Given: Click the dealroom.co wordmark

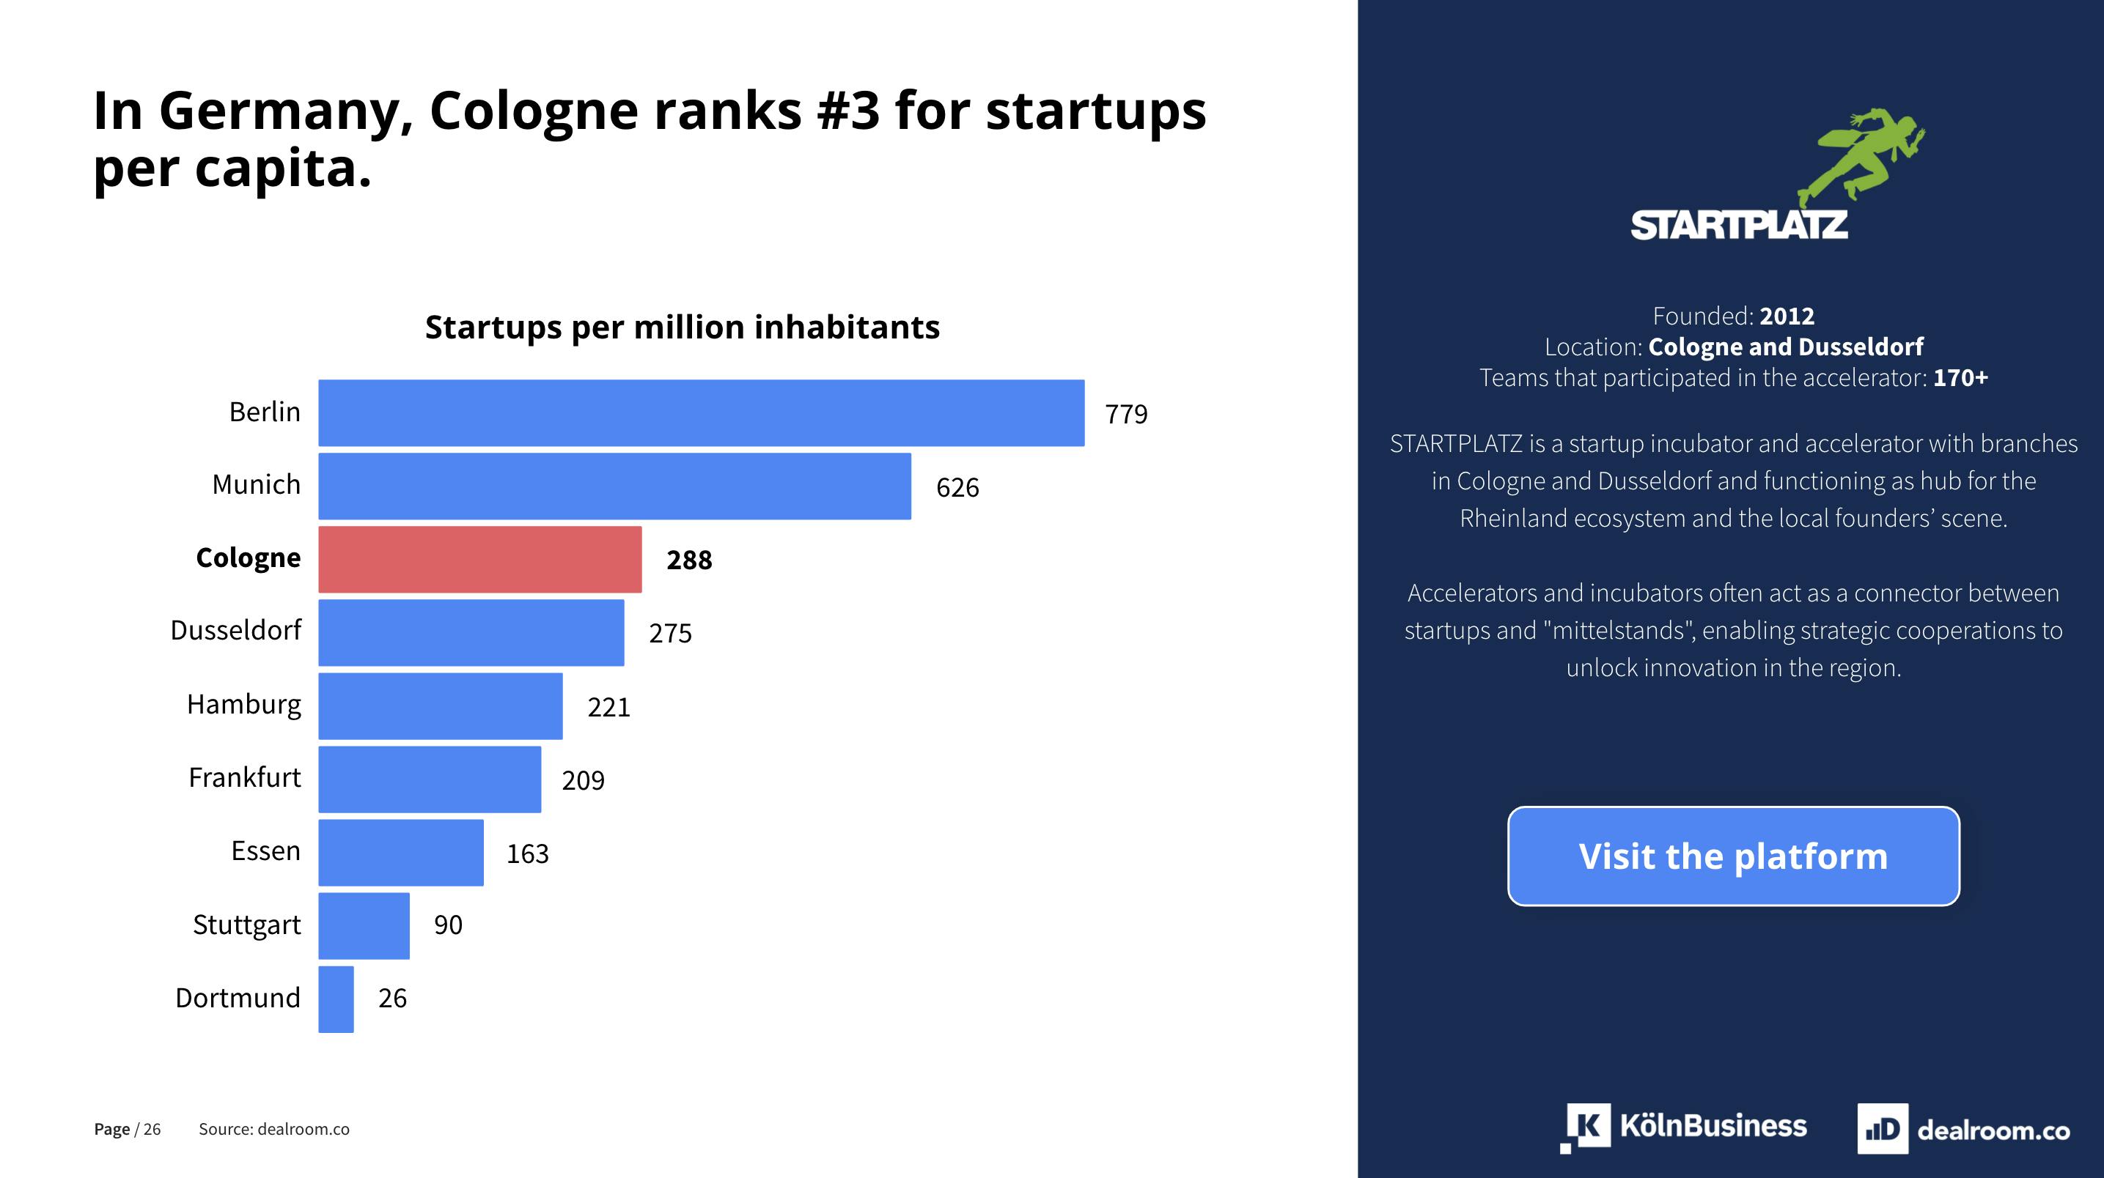Looking at the screenshot, I should (1993, 1130).
